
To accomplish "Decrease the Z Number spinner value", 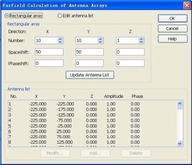I will (x=141, y=42).
